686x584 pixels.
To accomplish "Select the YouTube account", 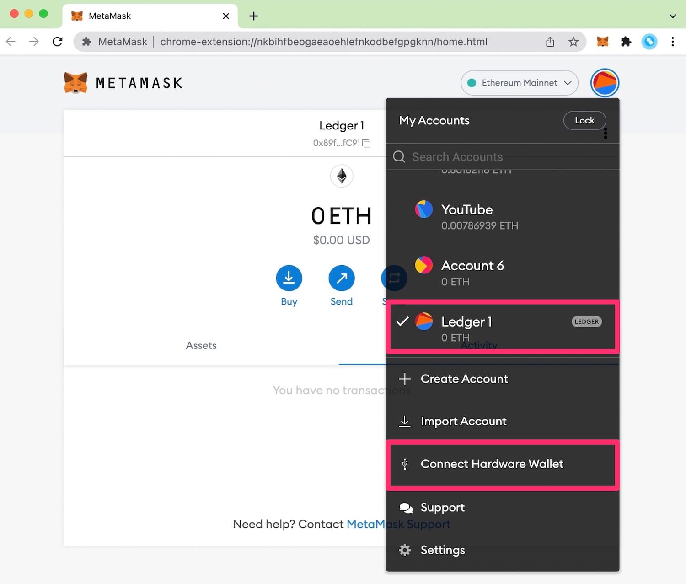I will (x=503, y=217).
